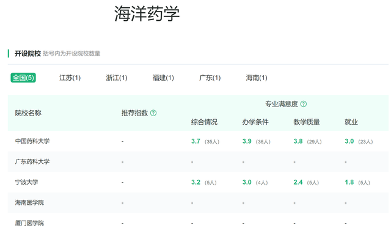Open 中国药科大学 school link
This screenshot has width=391, height=236.
[32, 141]
